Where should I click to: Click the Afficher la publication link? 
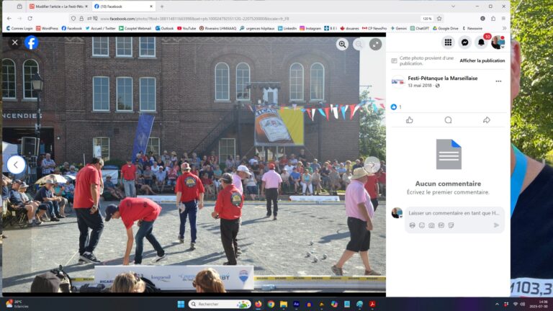pos(482,60)
